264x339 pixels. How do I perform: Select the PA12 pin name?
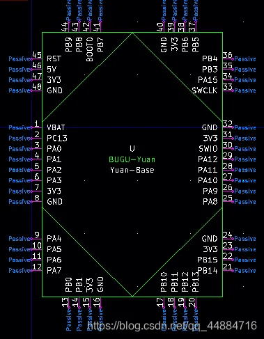tap(208, 159)
